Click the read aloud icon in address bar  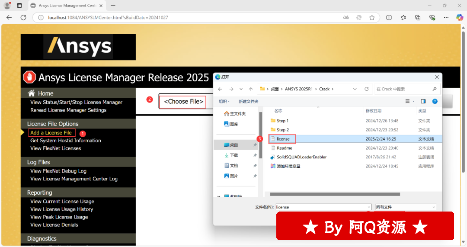pos(346,18)
